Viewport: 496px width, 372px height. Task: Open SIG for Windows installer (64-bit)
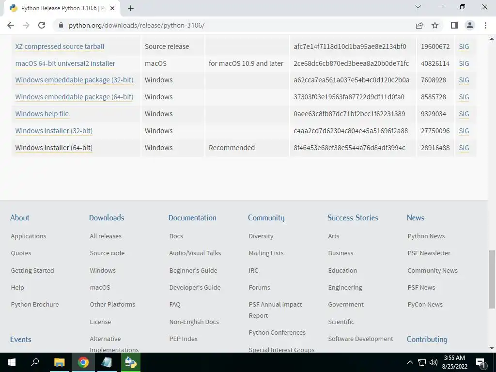(464, 148)
